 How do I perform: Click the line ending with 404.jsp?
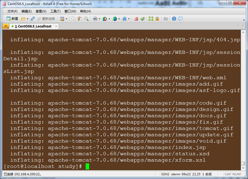(x=125, y=40)
